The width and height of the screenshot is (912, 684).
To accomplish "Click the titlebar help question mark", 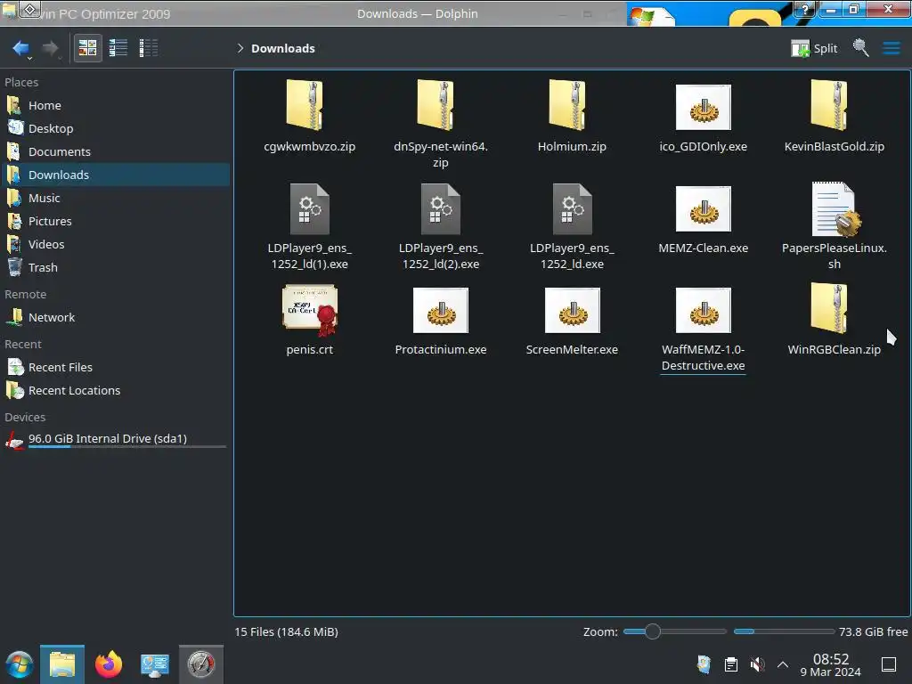I will click(805, 9).
